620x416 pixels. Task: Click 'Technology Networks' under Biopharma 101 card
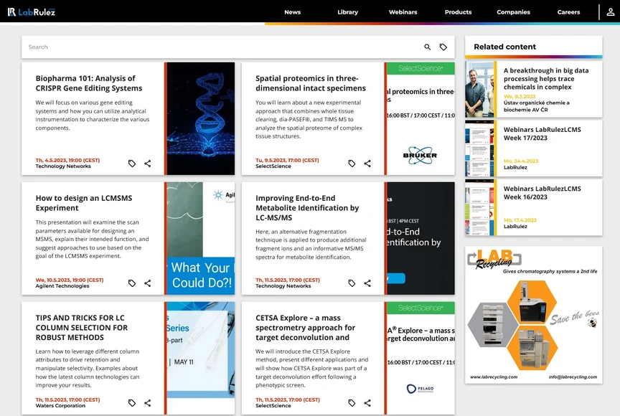click(x=63, y=166)
